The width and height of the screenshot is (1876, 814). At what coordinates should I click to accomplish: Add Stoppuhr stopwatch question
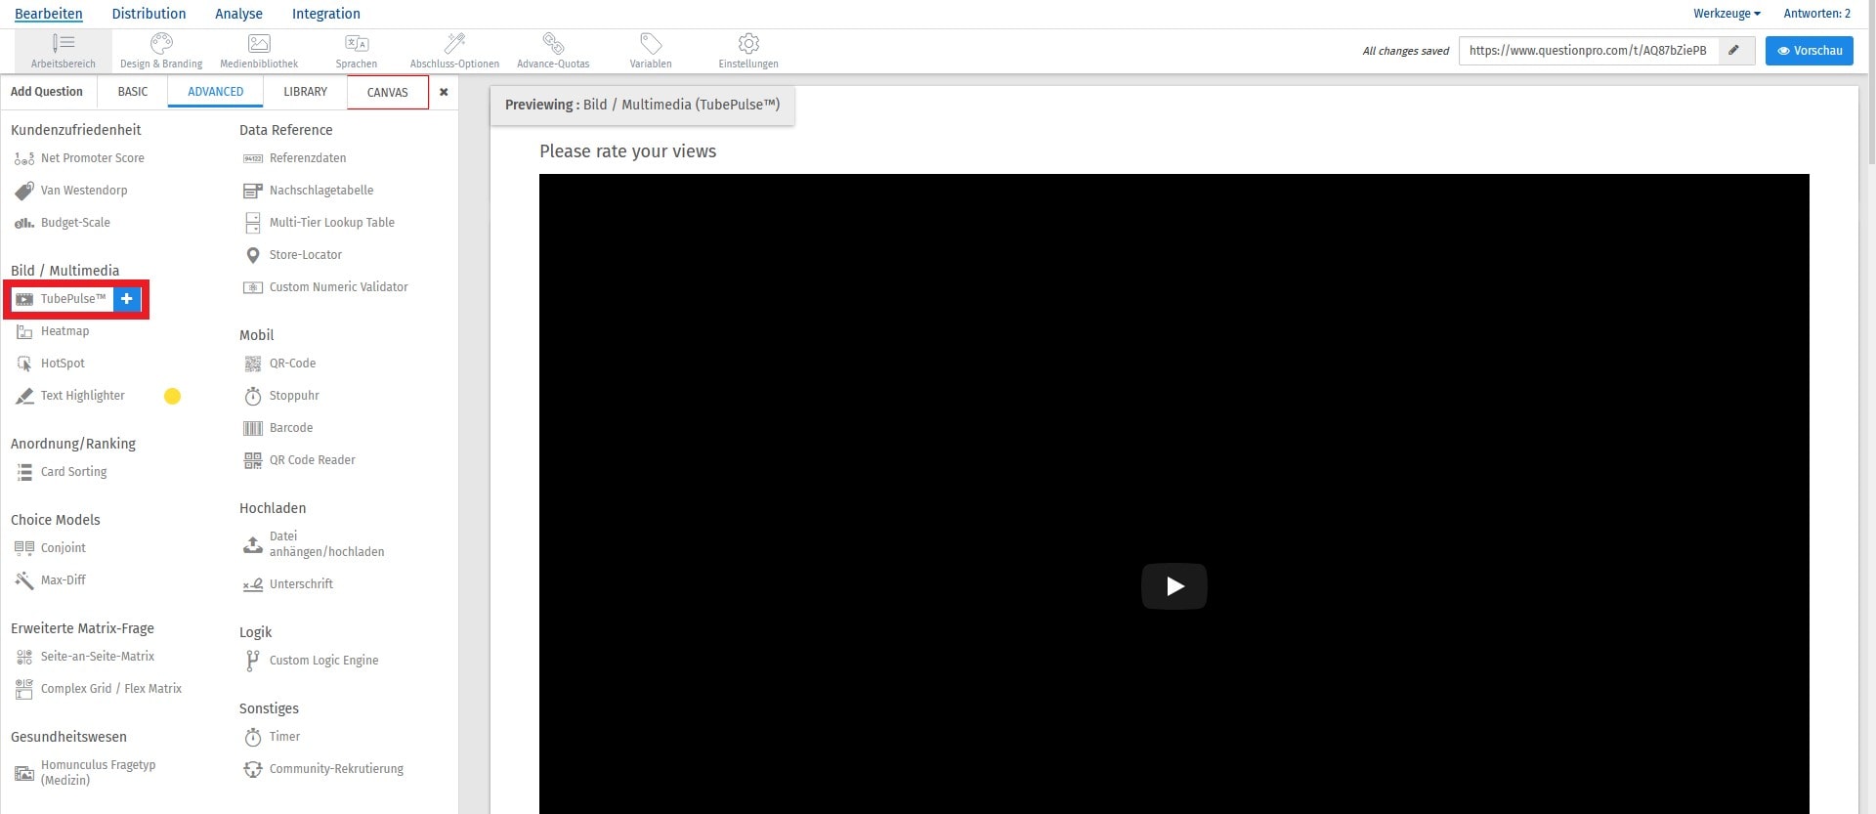click(x=281, y=396)
